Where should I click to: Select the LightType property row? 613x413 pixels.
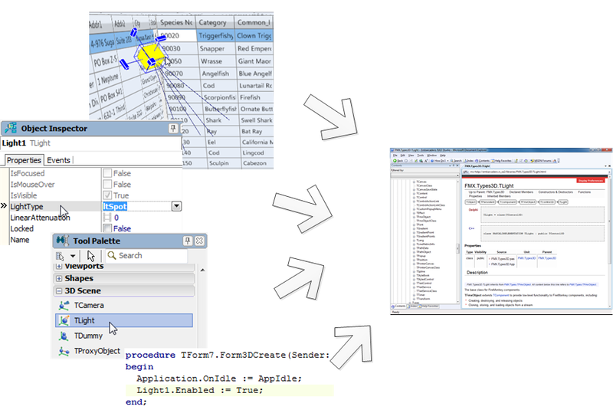tap(91, 206)
